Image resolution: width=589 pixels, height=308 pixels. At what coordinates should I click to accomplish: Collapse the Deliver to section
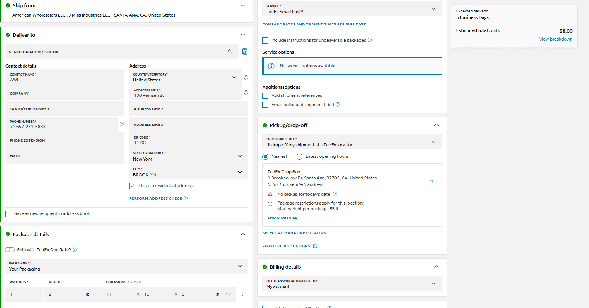point(243,35)
